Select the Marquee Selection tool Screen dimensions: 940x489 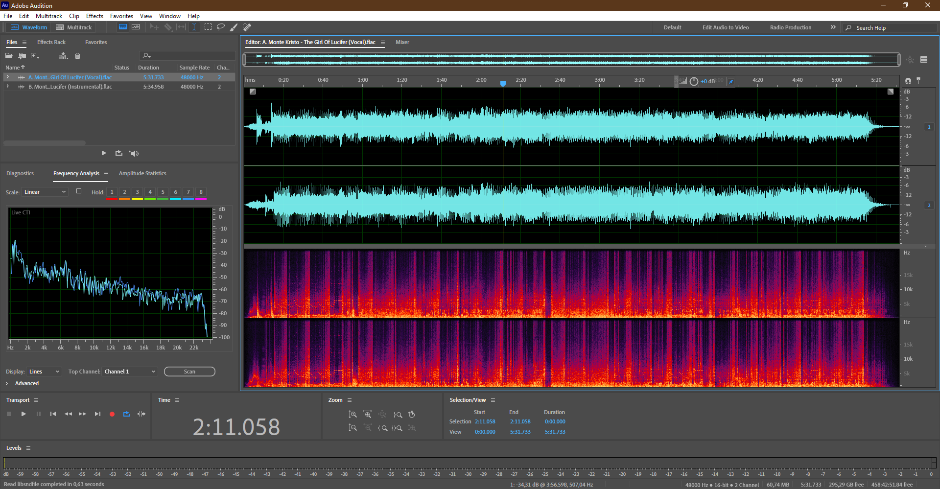click(208, 27)
